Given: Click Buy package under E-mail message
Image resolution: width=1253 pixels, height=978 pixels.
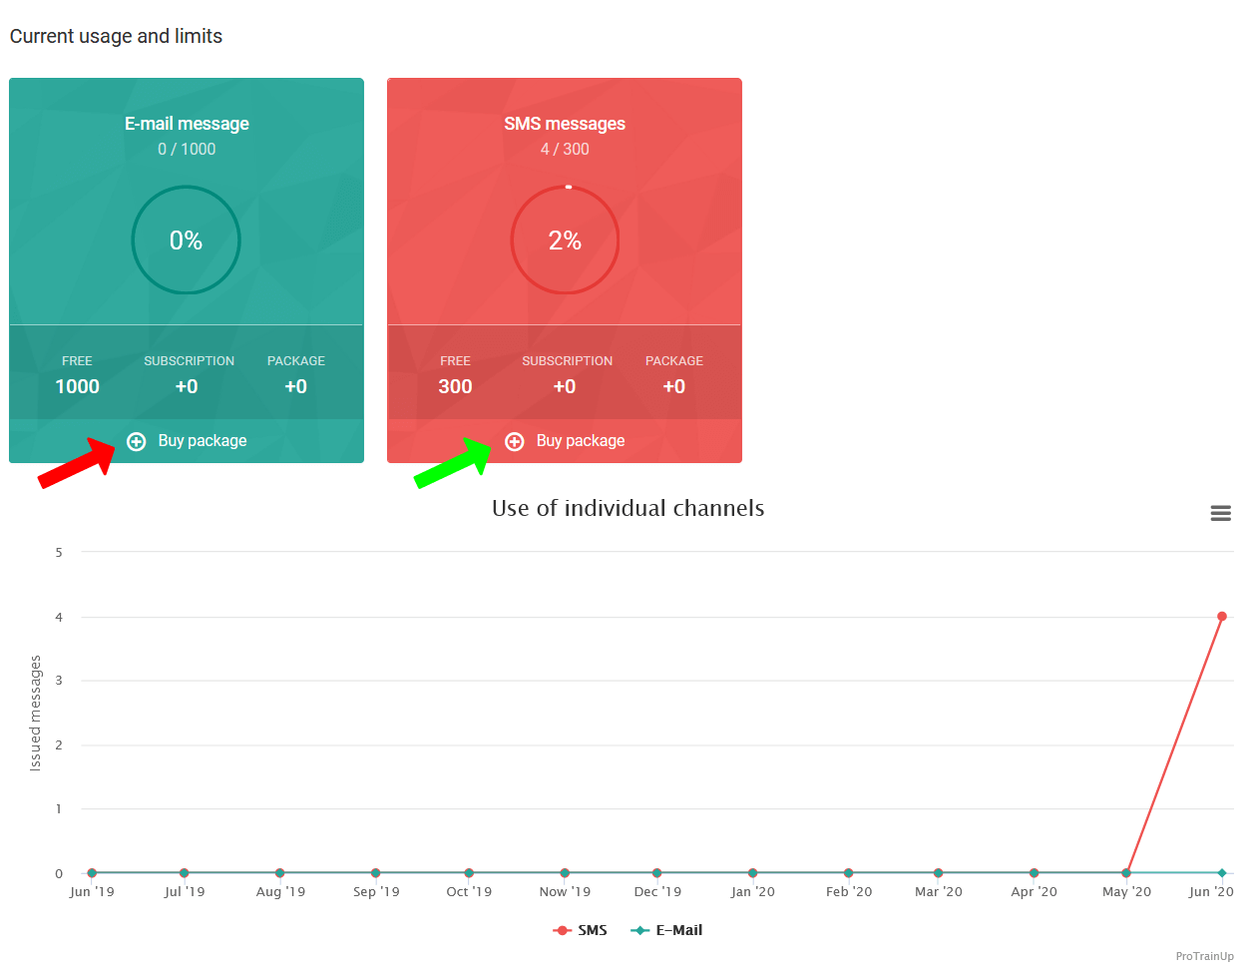Looking at the screenshot, I should 203,441.
